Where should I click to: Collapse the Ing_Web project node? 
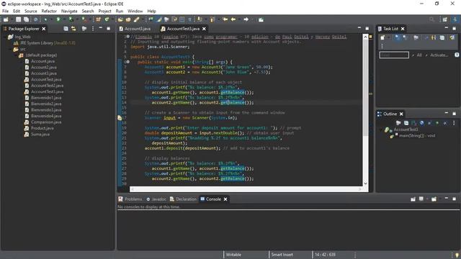click(5, 37)
